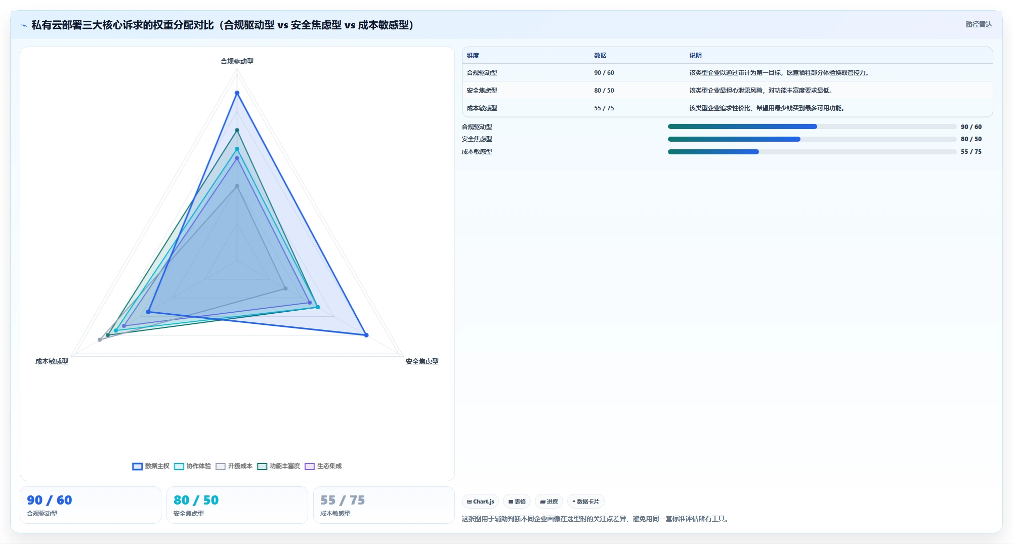Click the 90 / 60 table cell
Screen dimensions: 1013x544
[x=604, y=73]
